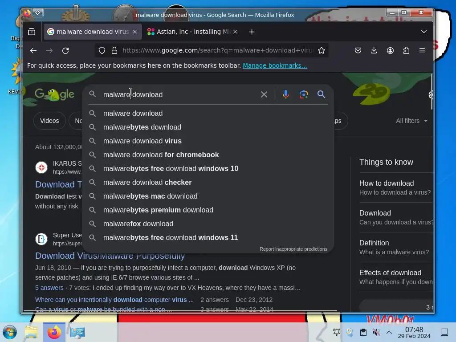Screen dimensions: 456x342
Task: Open the taskbar clock 07:48
Action: point(414,332)
